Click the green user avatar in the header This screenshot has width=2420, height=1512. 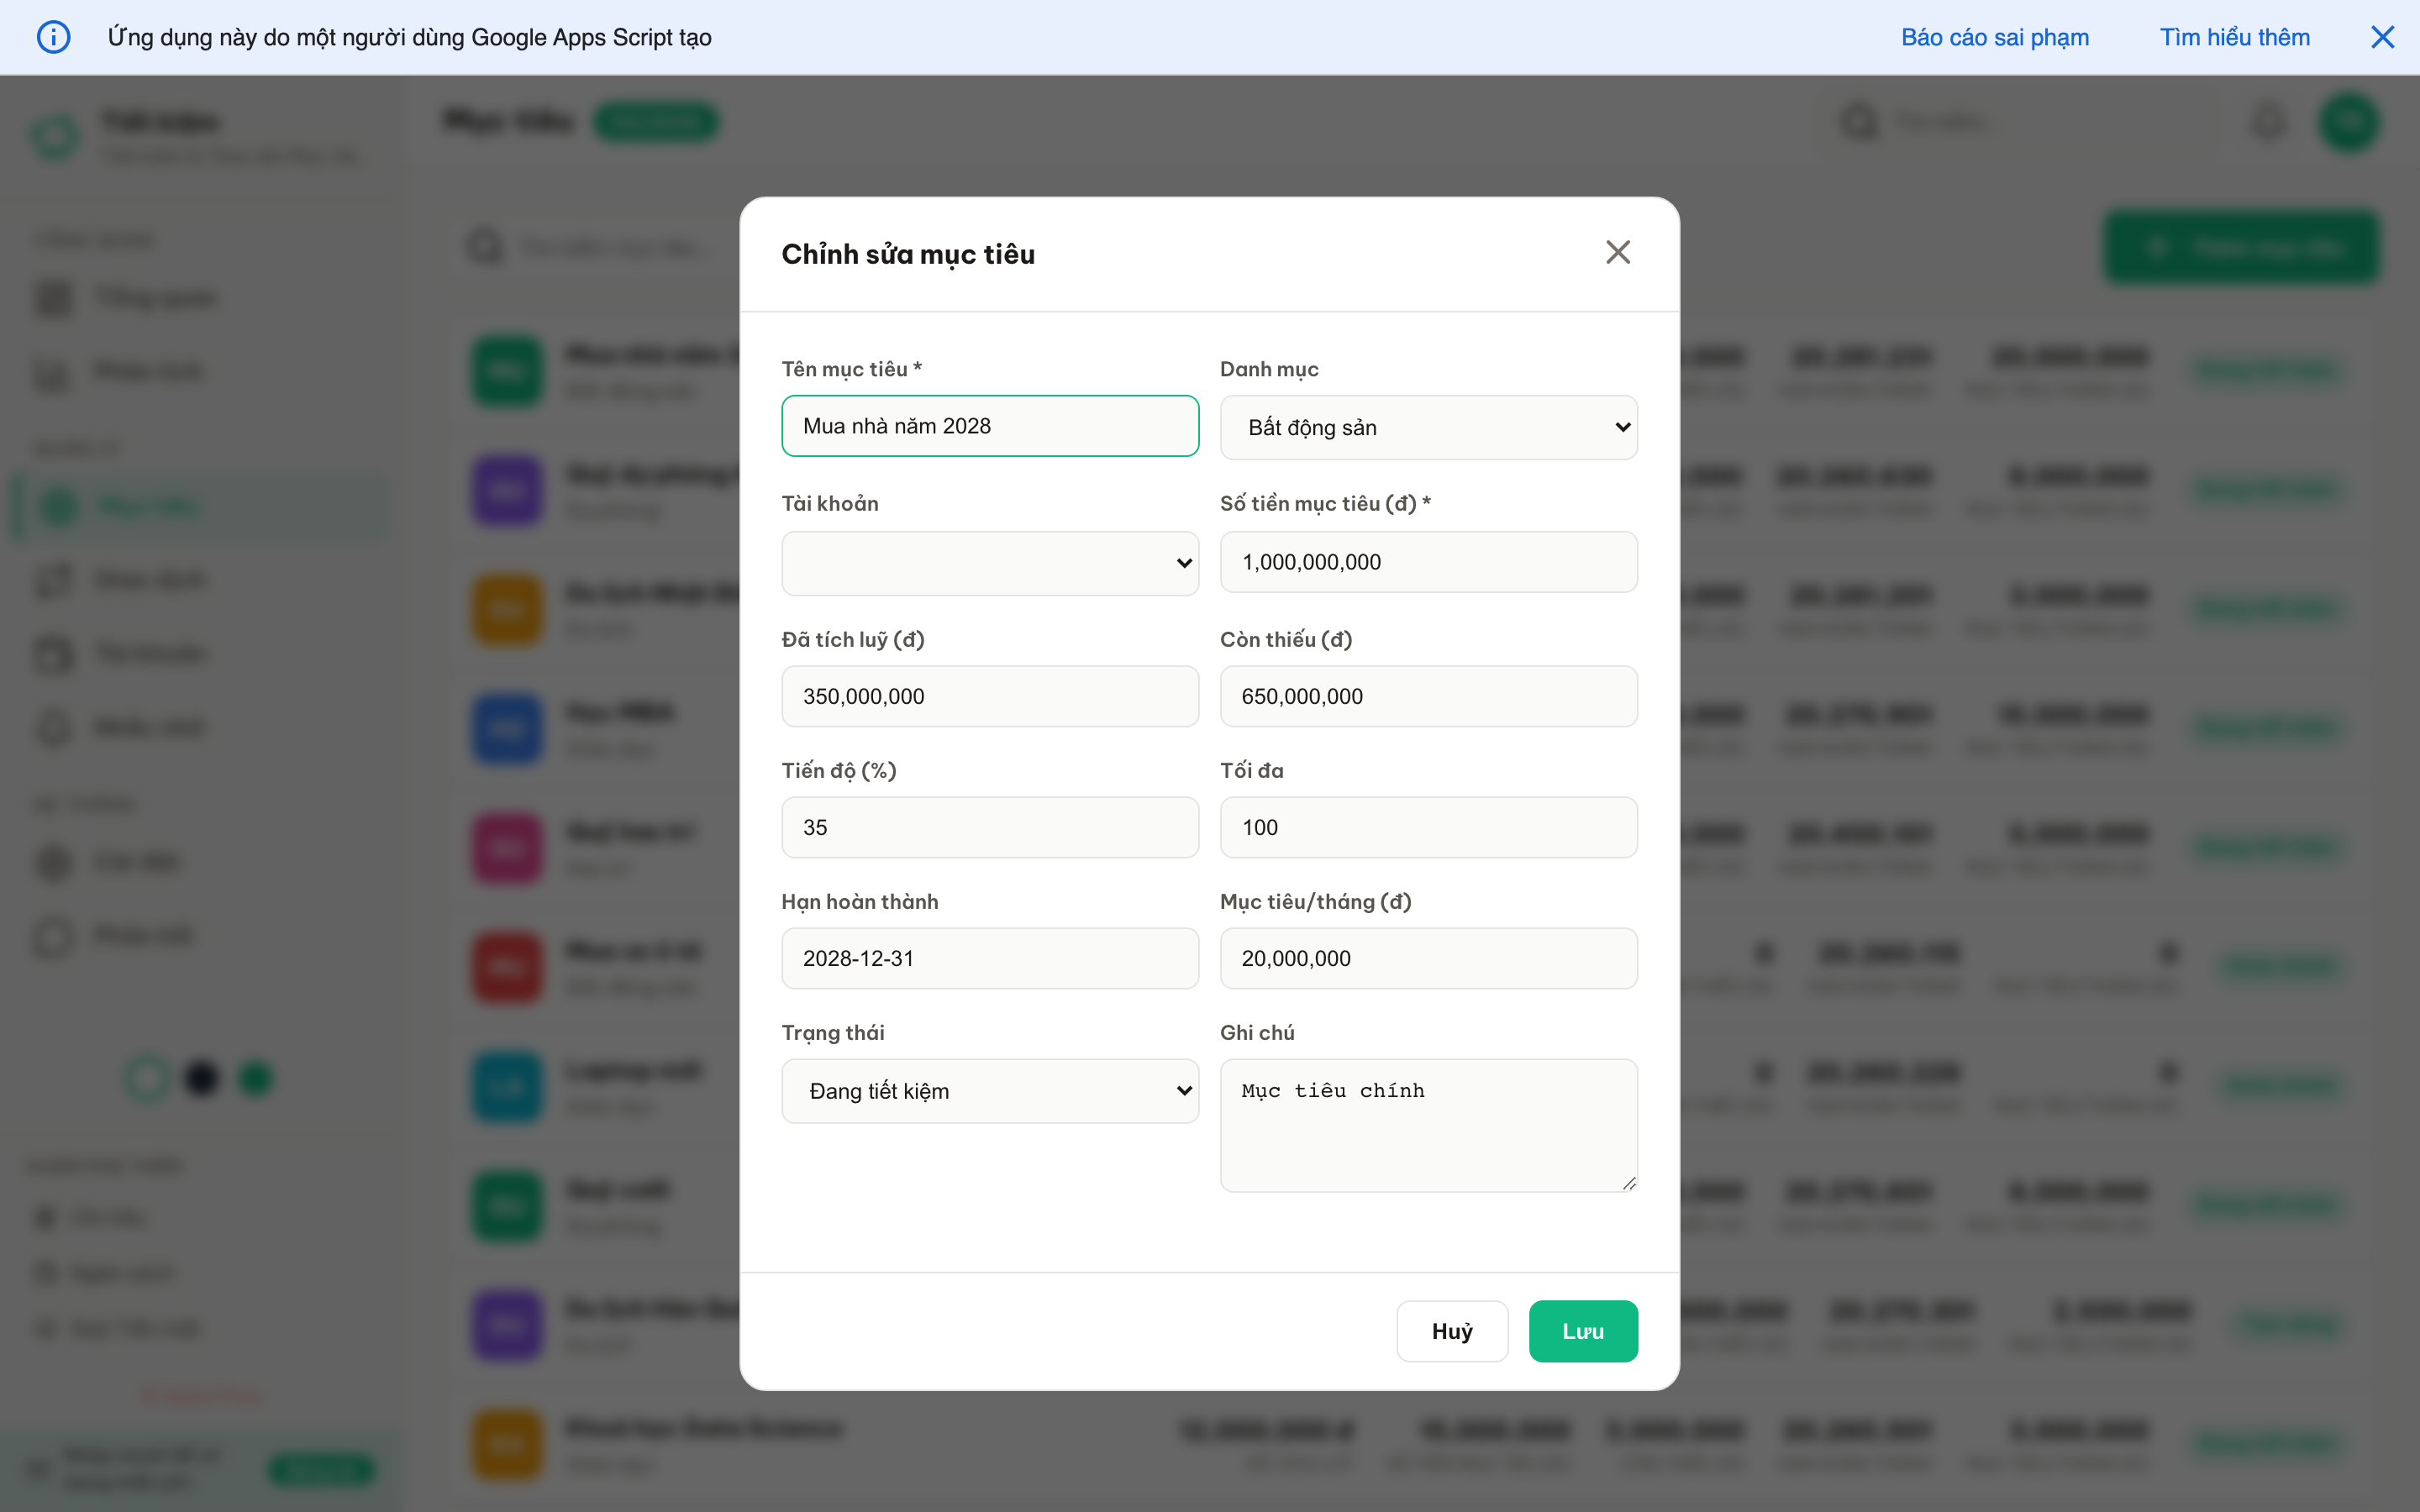[2351, 121]
